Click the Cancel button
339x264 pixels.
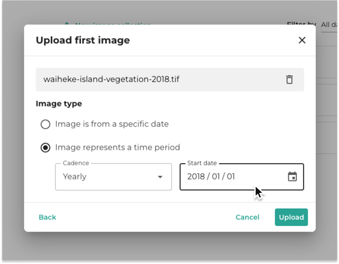247,217
